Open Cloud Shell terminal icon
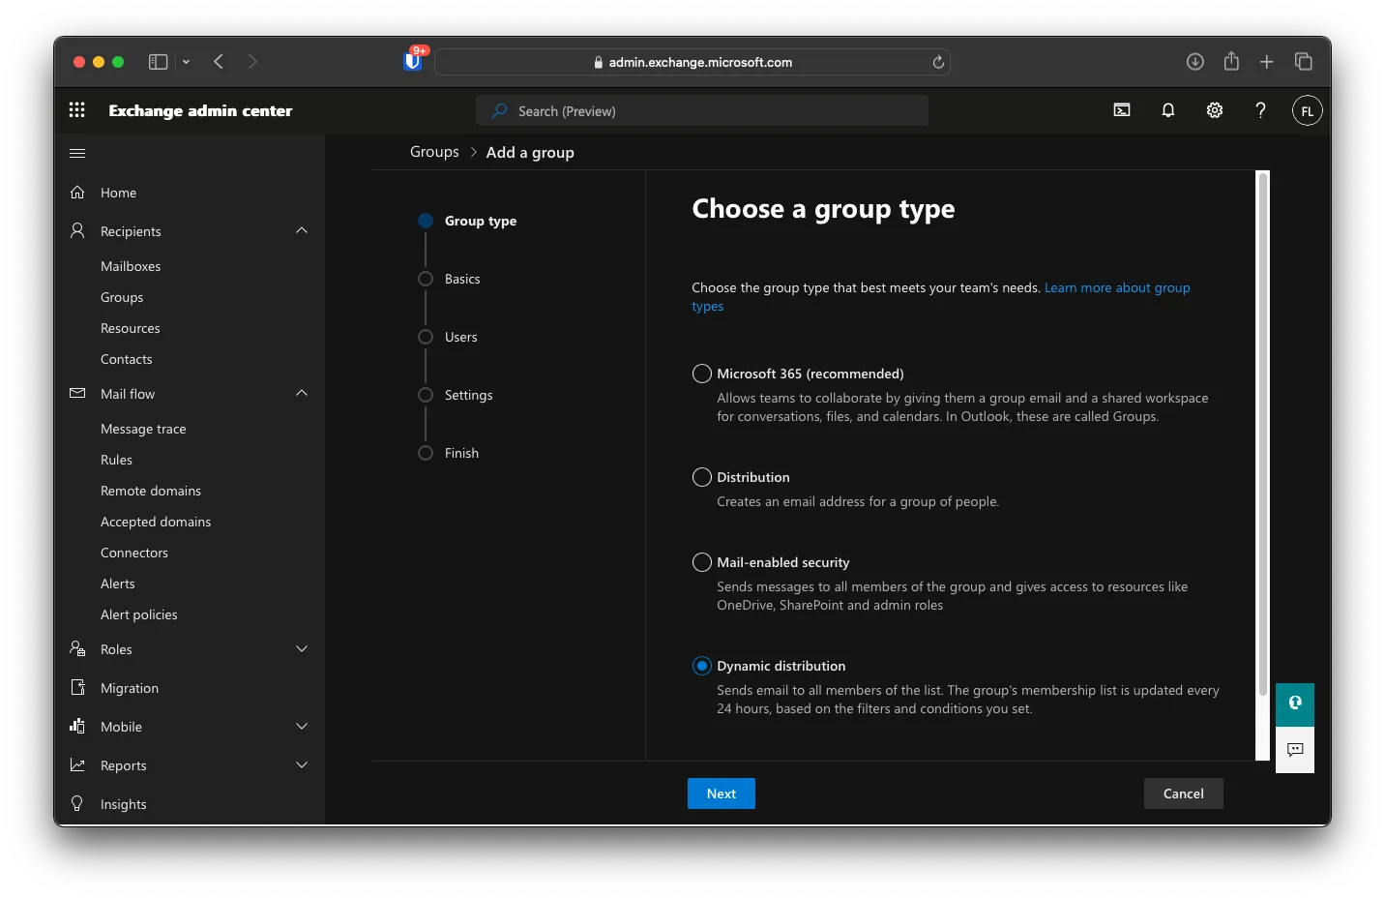The image size is (1385, 898). tap(1122, 110)
